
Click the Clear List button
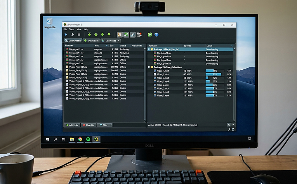[x=89, y=125]
